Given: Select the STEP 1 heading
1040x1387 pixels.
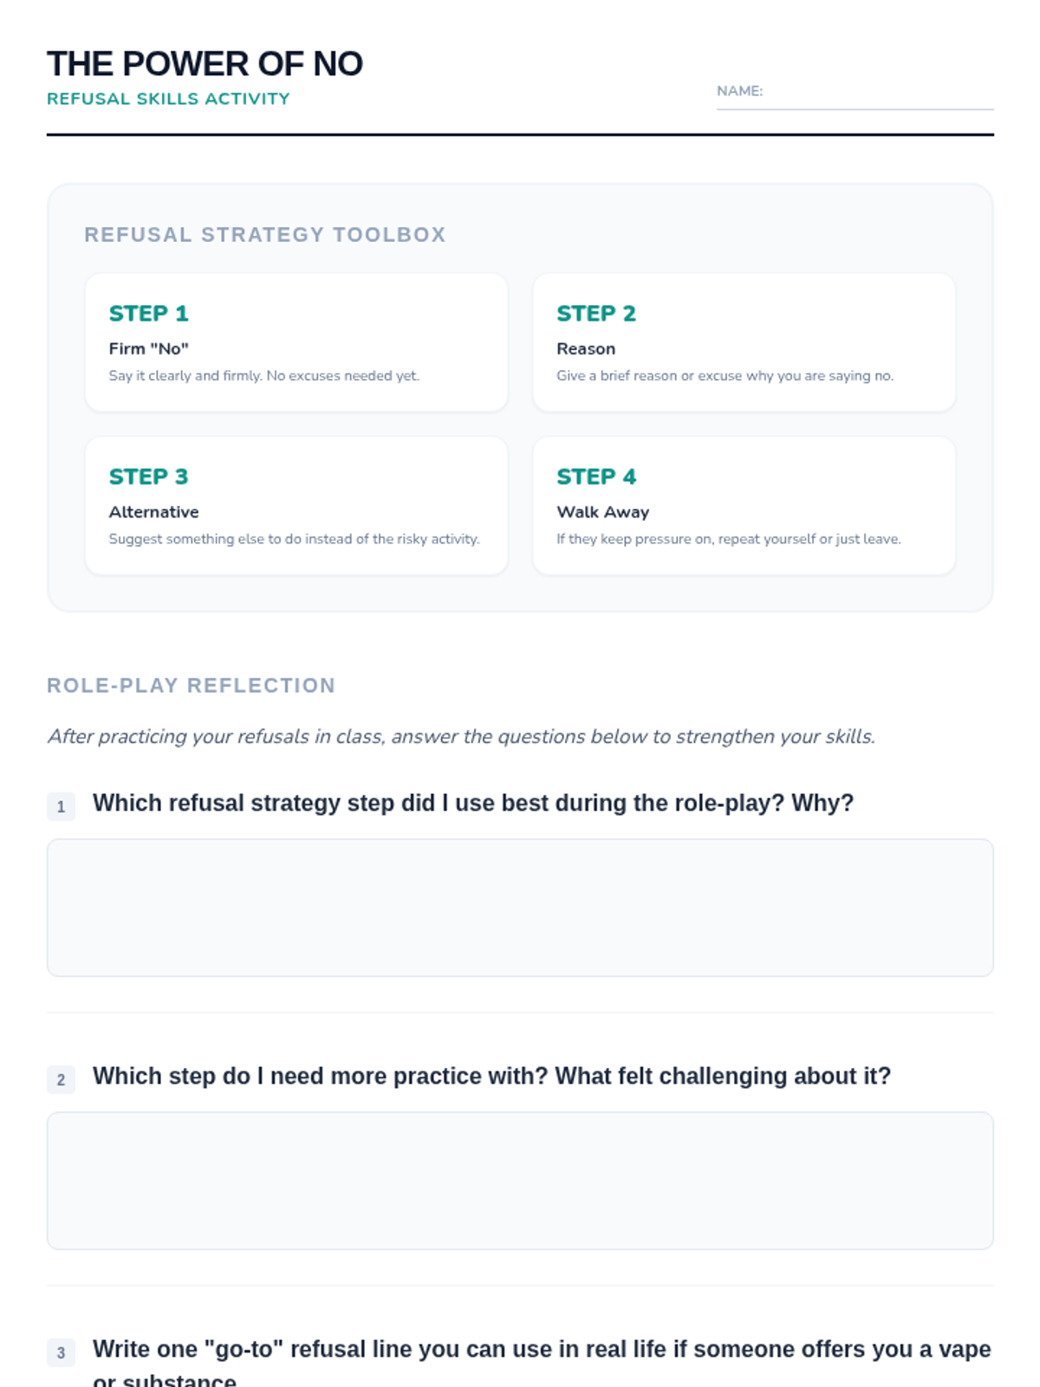Looking at the screenshot, I should [148, 313].
